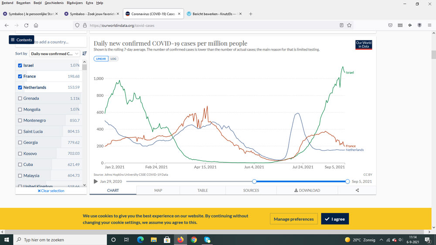Bookmark this page with the star icon

349,25
